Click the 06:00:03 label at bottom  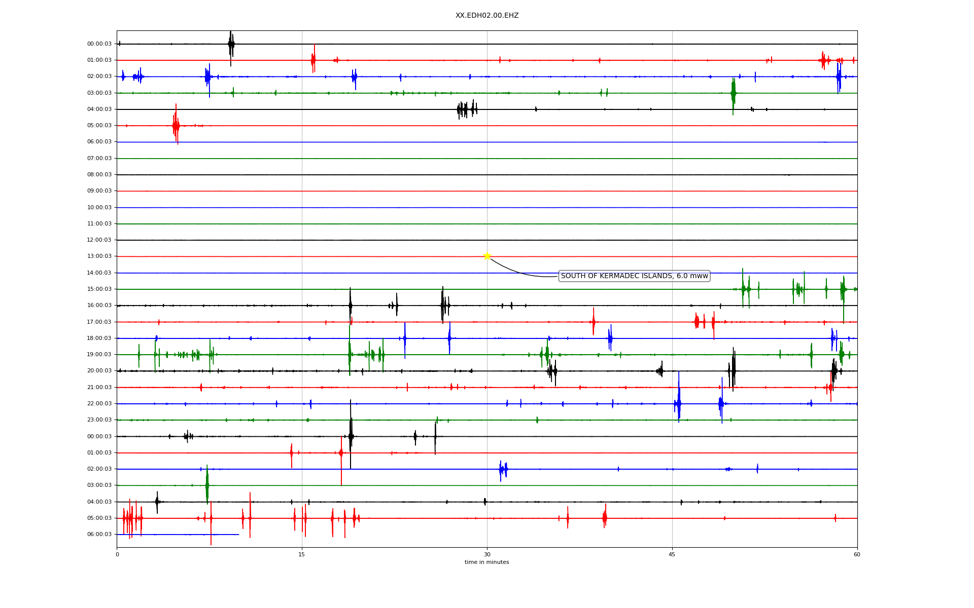[99, 535]
